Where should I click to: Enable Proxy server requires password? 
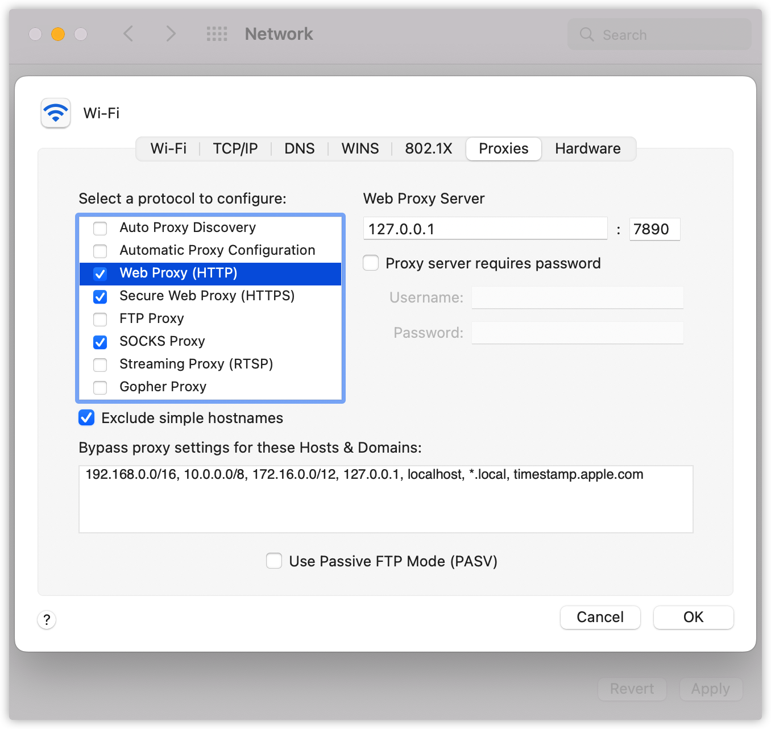pyautogui.click(x=371, y=263)
